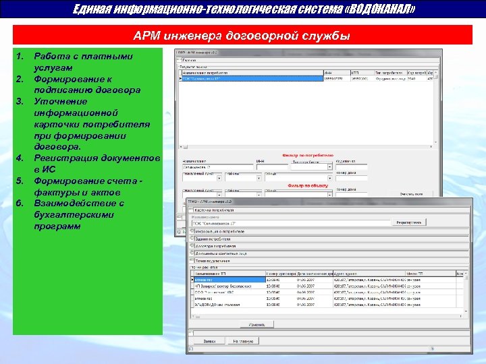Screen dimensions: 486x364
Task: Click vertical scrollbar of search results grid
Action: coord(435,107)
